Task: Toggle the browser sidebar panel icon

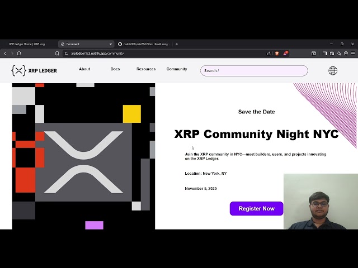Action: (324, 54)
